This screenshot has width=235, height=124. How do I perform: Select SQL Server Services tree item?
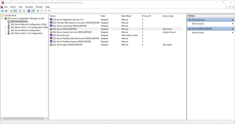point(19,22)
